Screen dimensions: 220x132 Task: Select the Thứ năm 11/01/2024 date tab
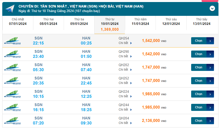point(140,22)
